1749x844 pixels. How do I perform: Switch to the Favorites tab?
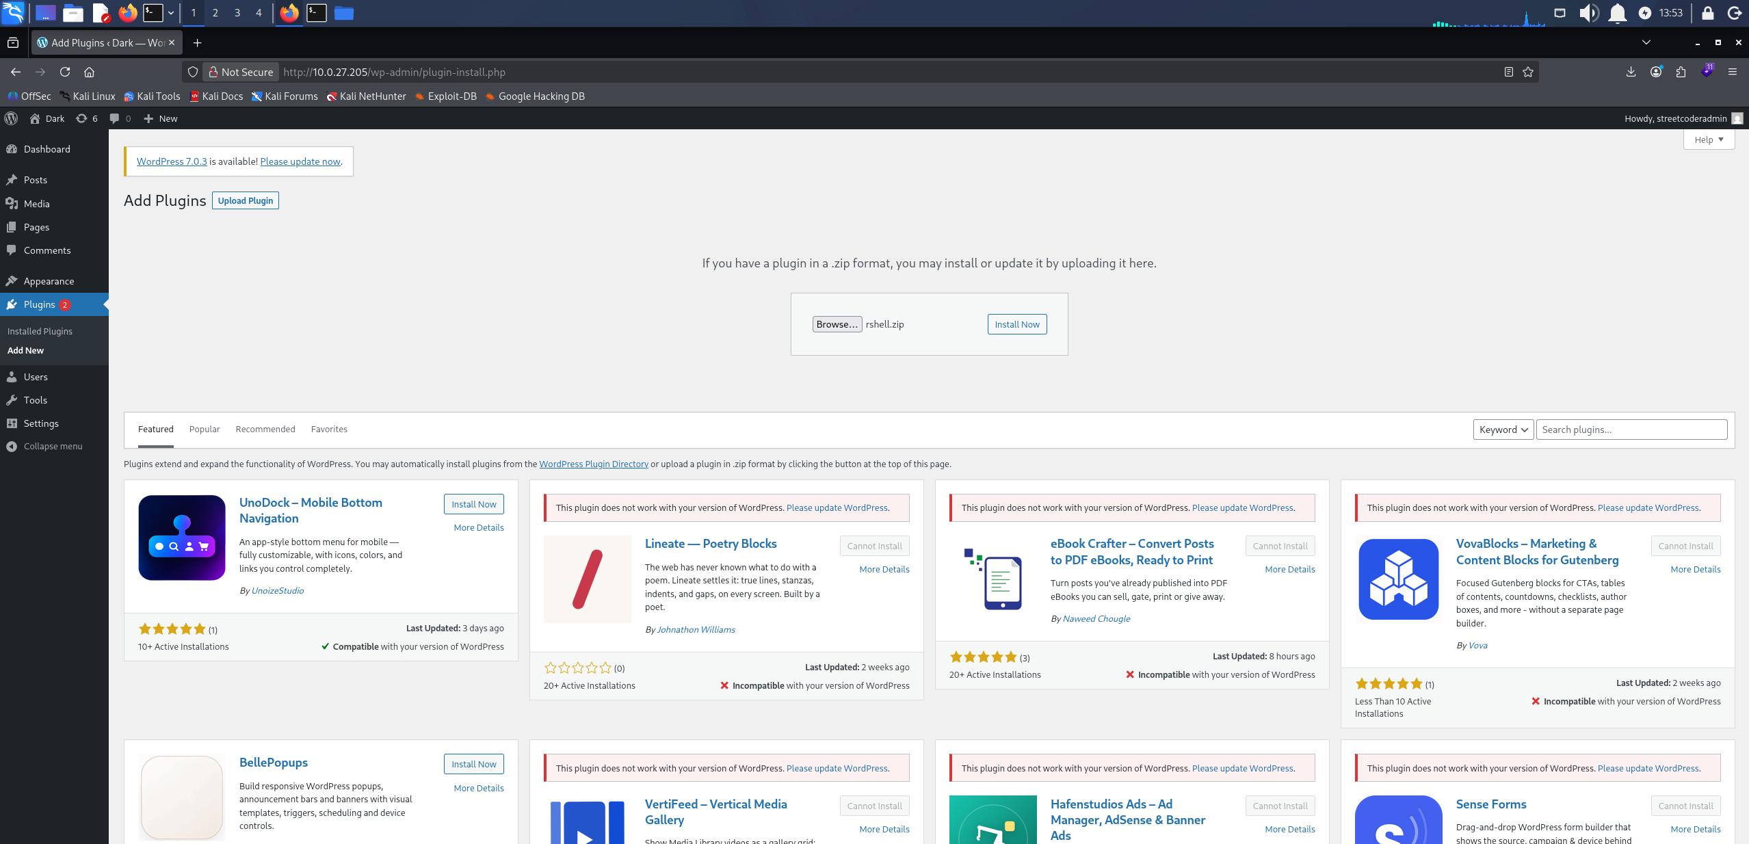point(329,429)
